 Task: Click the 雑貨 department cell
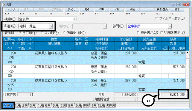tap(150, 76)
